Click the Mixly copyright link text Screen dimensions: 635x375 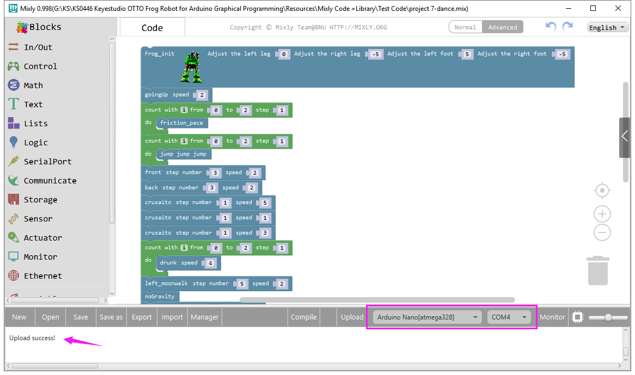pos(308,27)
